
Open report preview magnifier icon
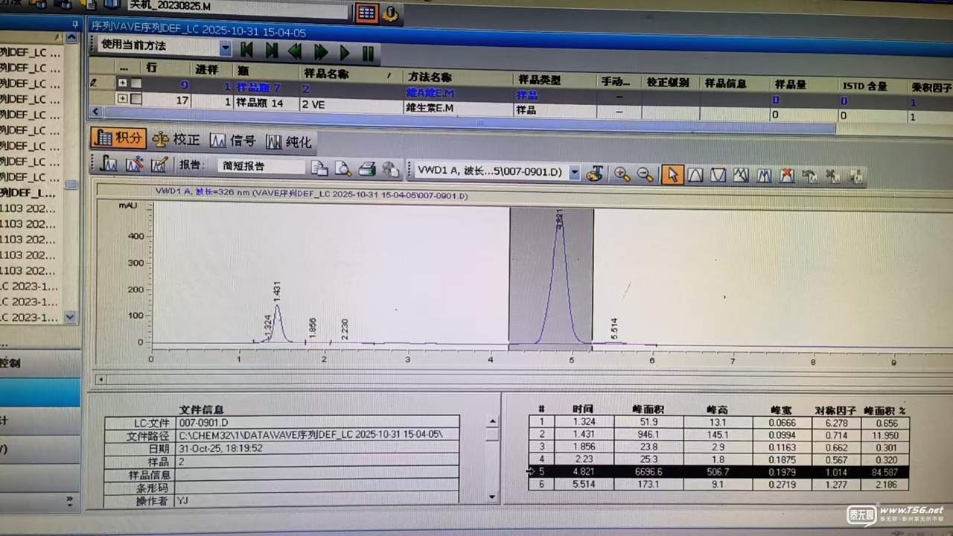point(342,168)
